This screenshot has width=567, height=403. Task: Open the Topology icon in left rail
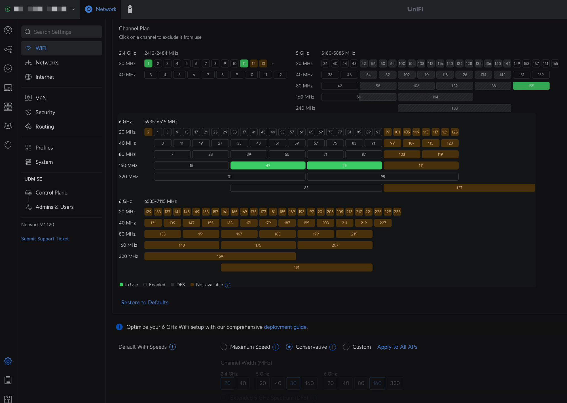click(x=8, y=49)
